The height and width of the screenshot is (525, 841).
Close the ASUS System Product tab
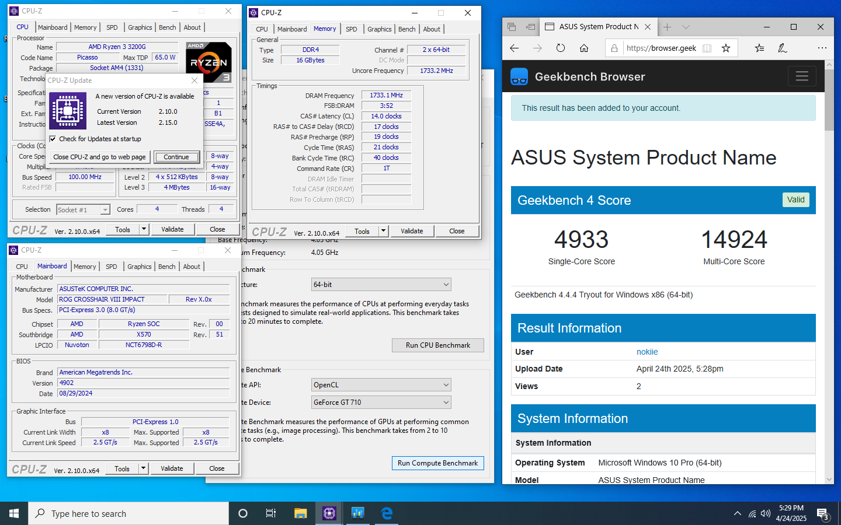click(x=648, y=27)
